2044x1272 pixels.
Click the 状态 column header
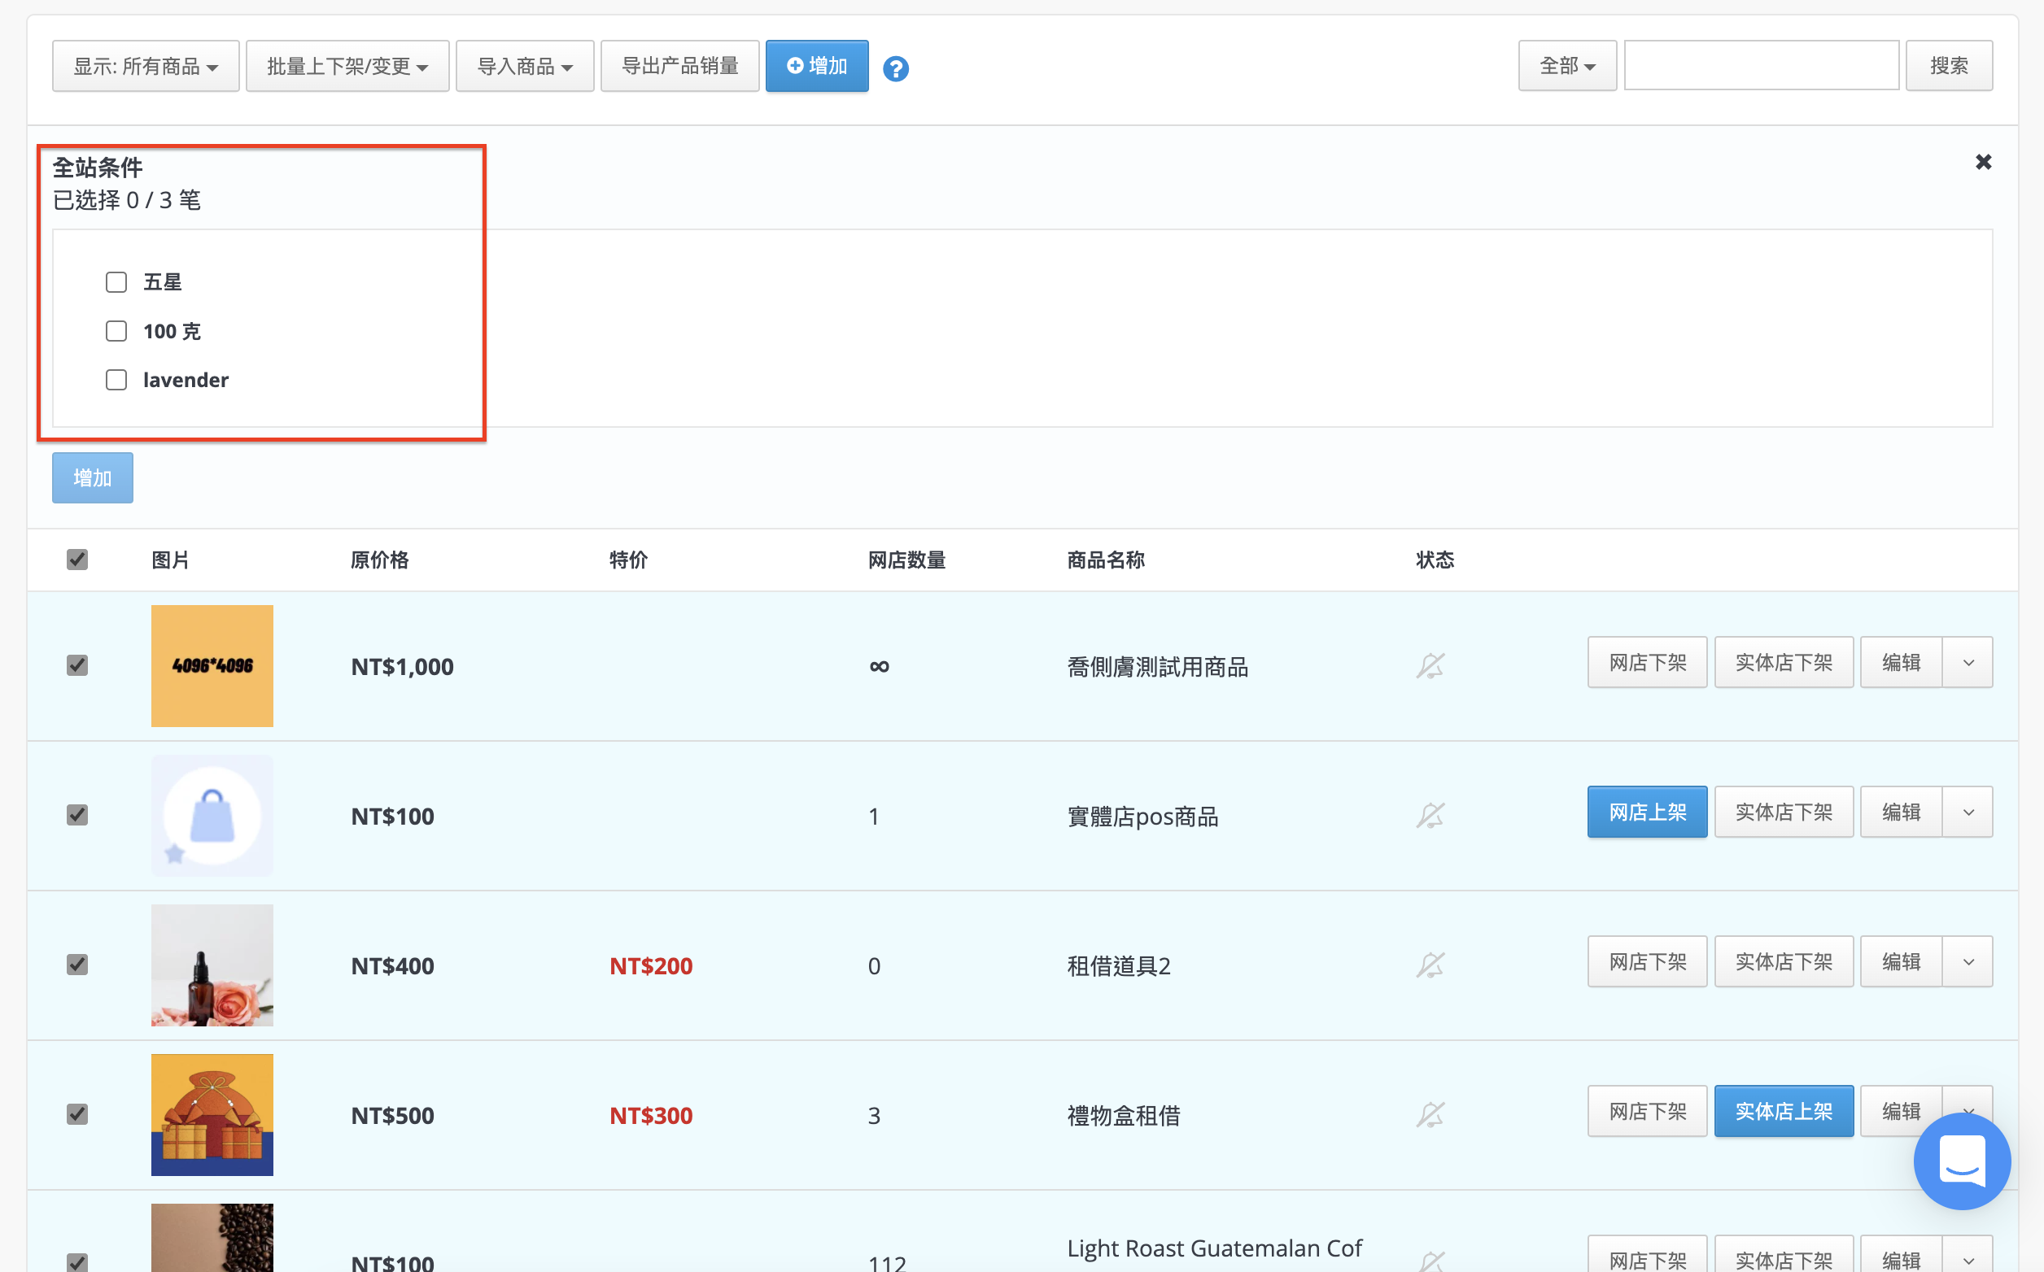1435,560
